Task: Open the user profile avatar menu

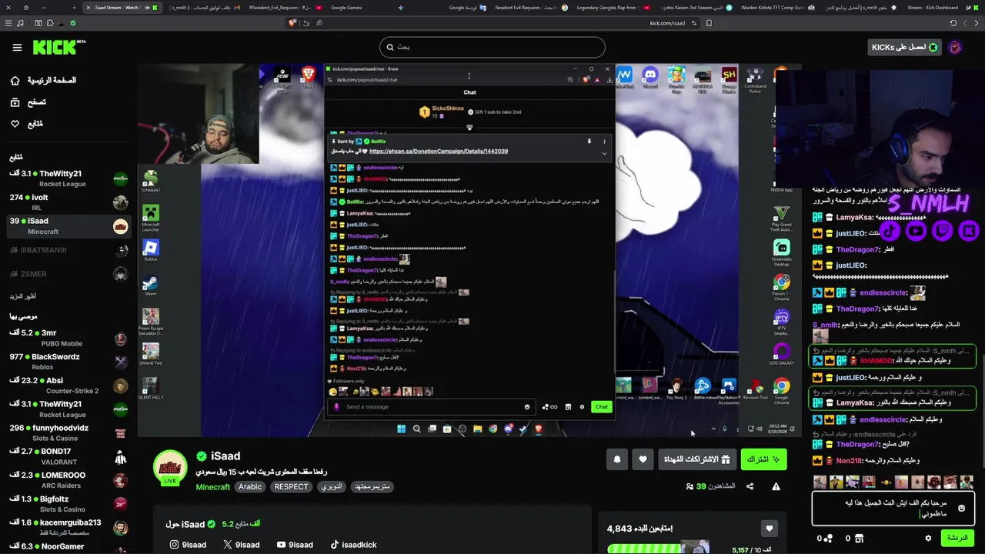Action: point(956,47)
